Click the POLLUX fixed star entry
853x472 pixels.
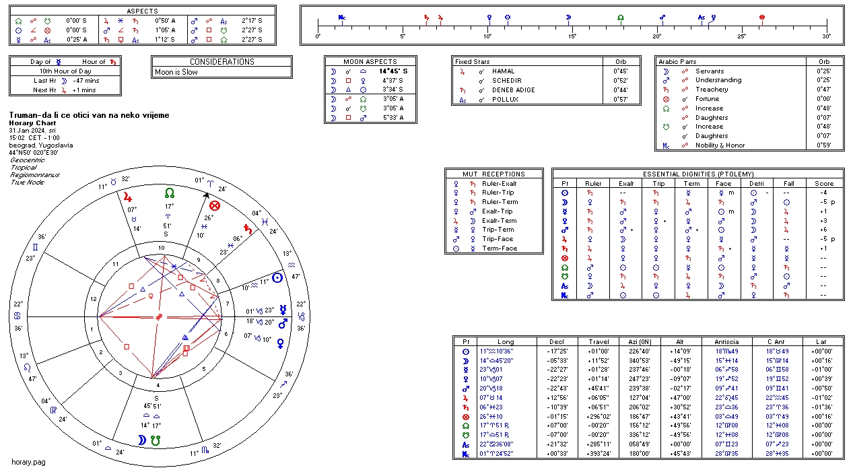tap(506, 100)
